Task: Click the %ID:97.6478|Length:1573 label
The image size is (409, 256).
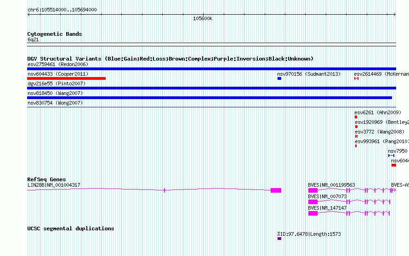Action: [309, 234]
